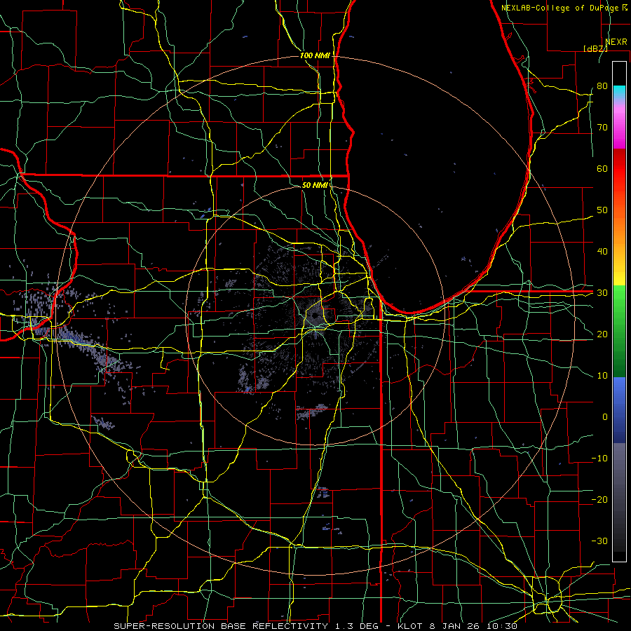Select the 100 NMI range ring label
This screenshot has width=631, height=631.
[x=315, y=55]
